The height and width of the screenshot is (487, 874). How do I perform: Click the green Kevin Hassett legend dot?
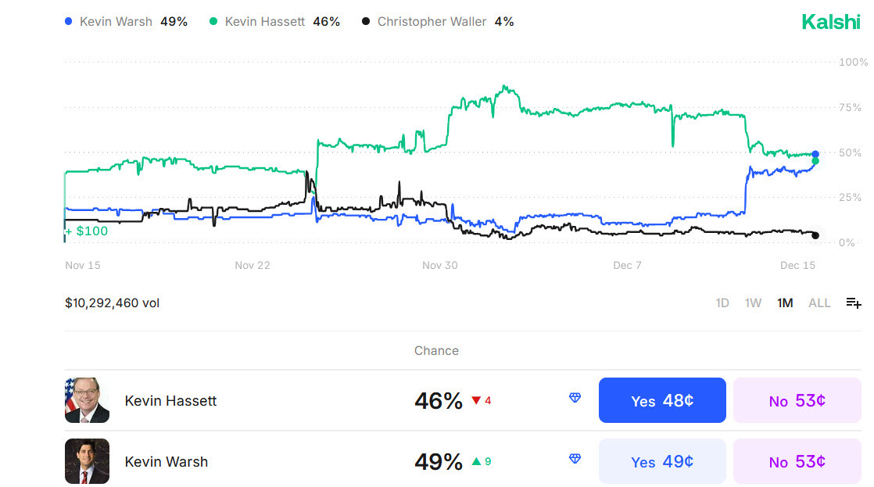click(213, 22)
